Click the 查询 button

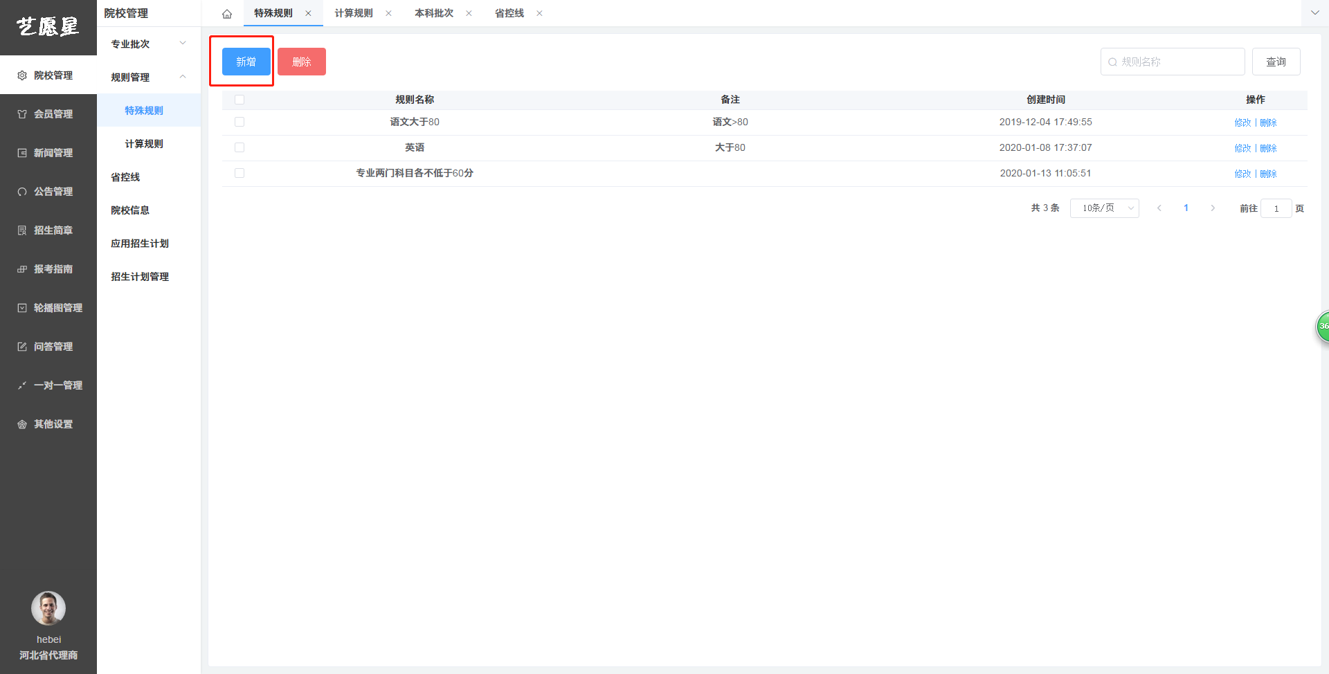pyautogui.click(x=1276, y=62)
